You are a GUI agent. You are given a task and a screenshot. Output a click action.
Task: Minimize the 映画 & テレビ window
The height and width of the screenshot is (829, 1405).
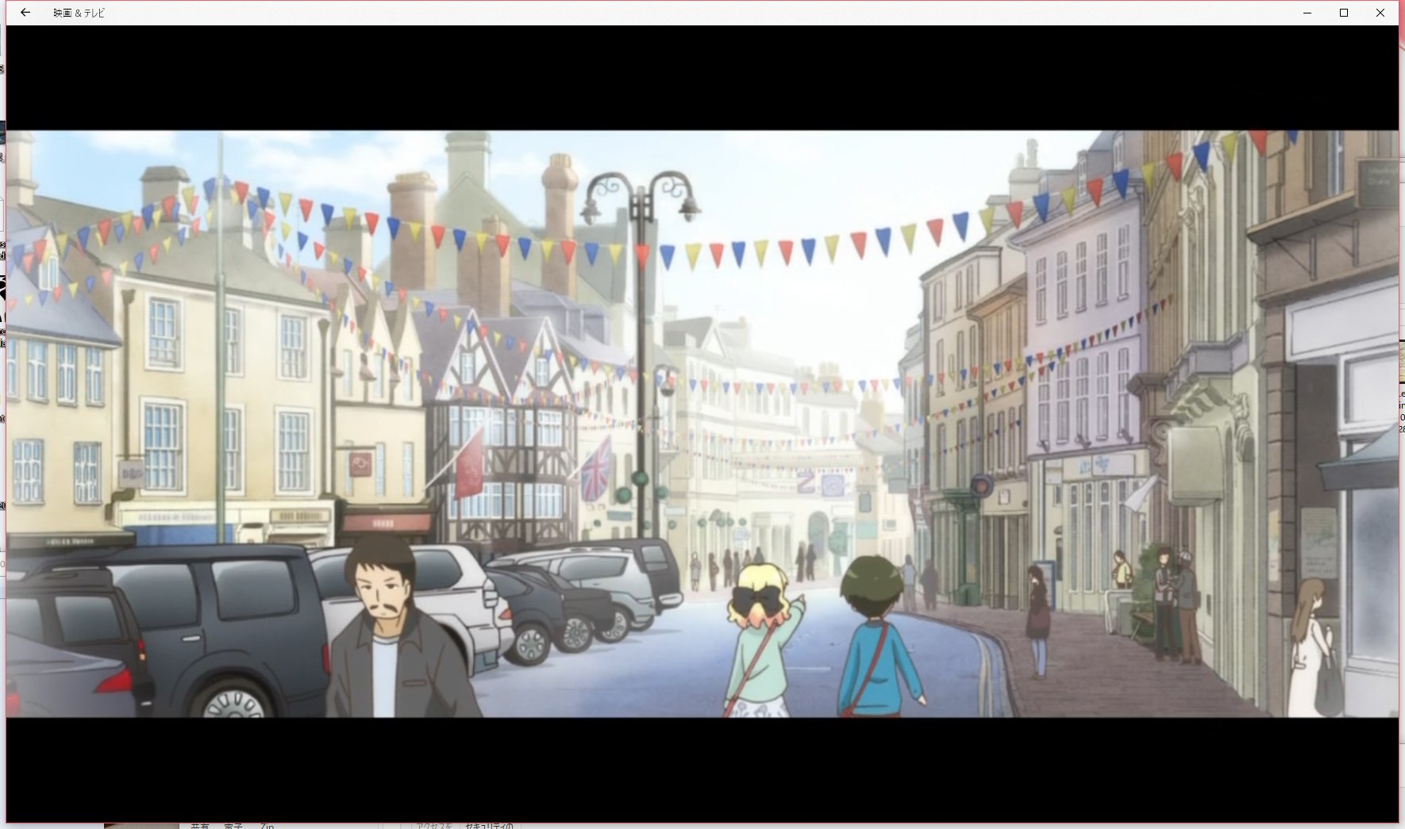tap(1307, 13)
